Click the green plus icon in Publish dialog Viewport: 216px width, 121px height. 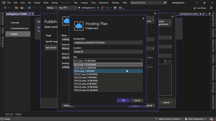click(x=165, y=61)
